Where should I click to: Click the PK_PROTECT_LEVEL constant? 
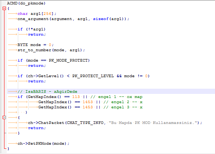point(93,76)
